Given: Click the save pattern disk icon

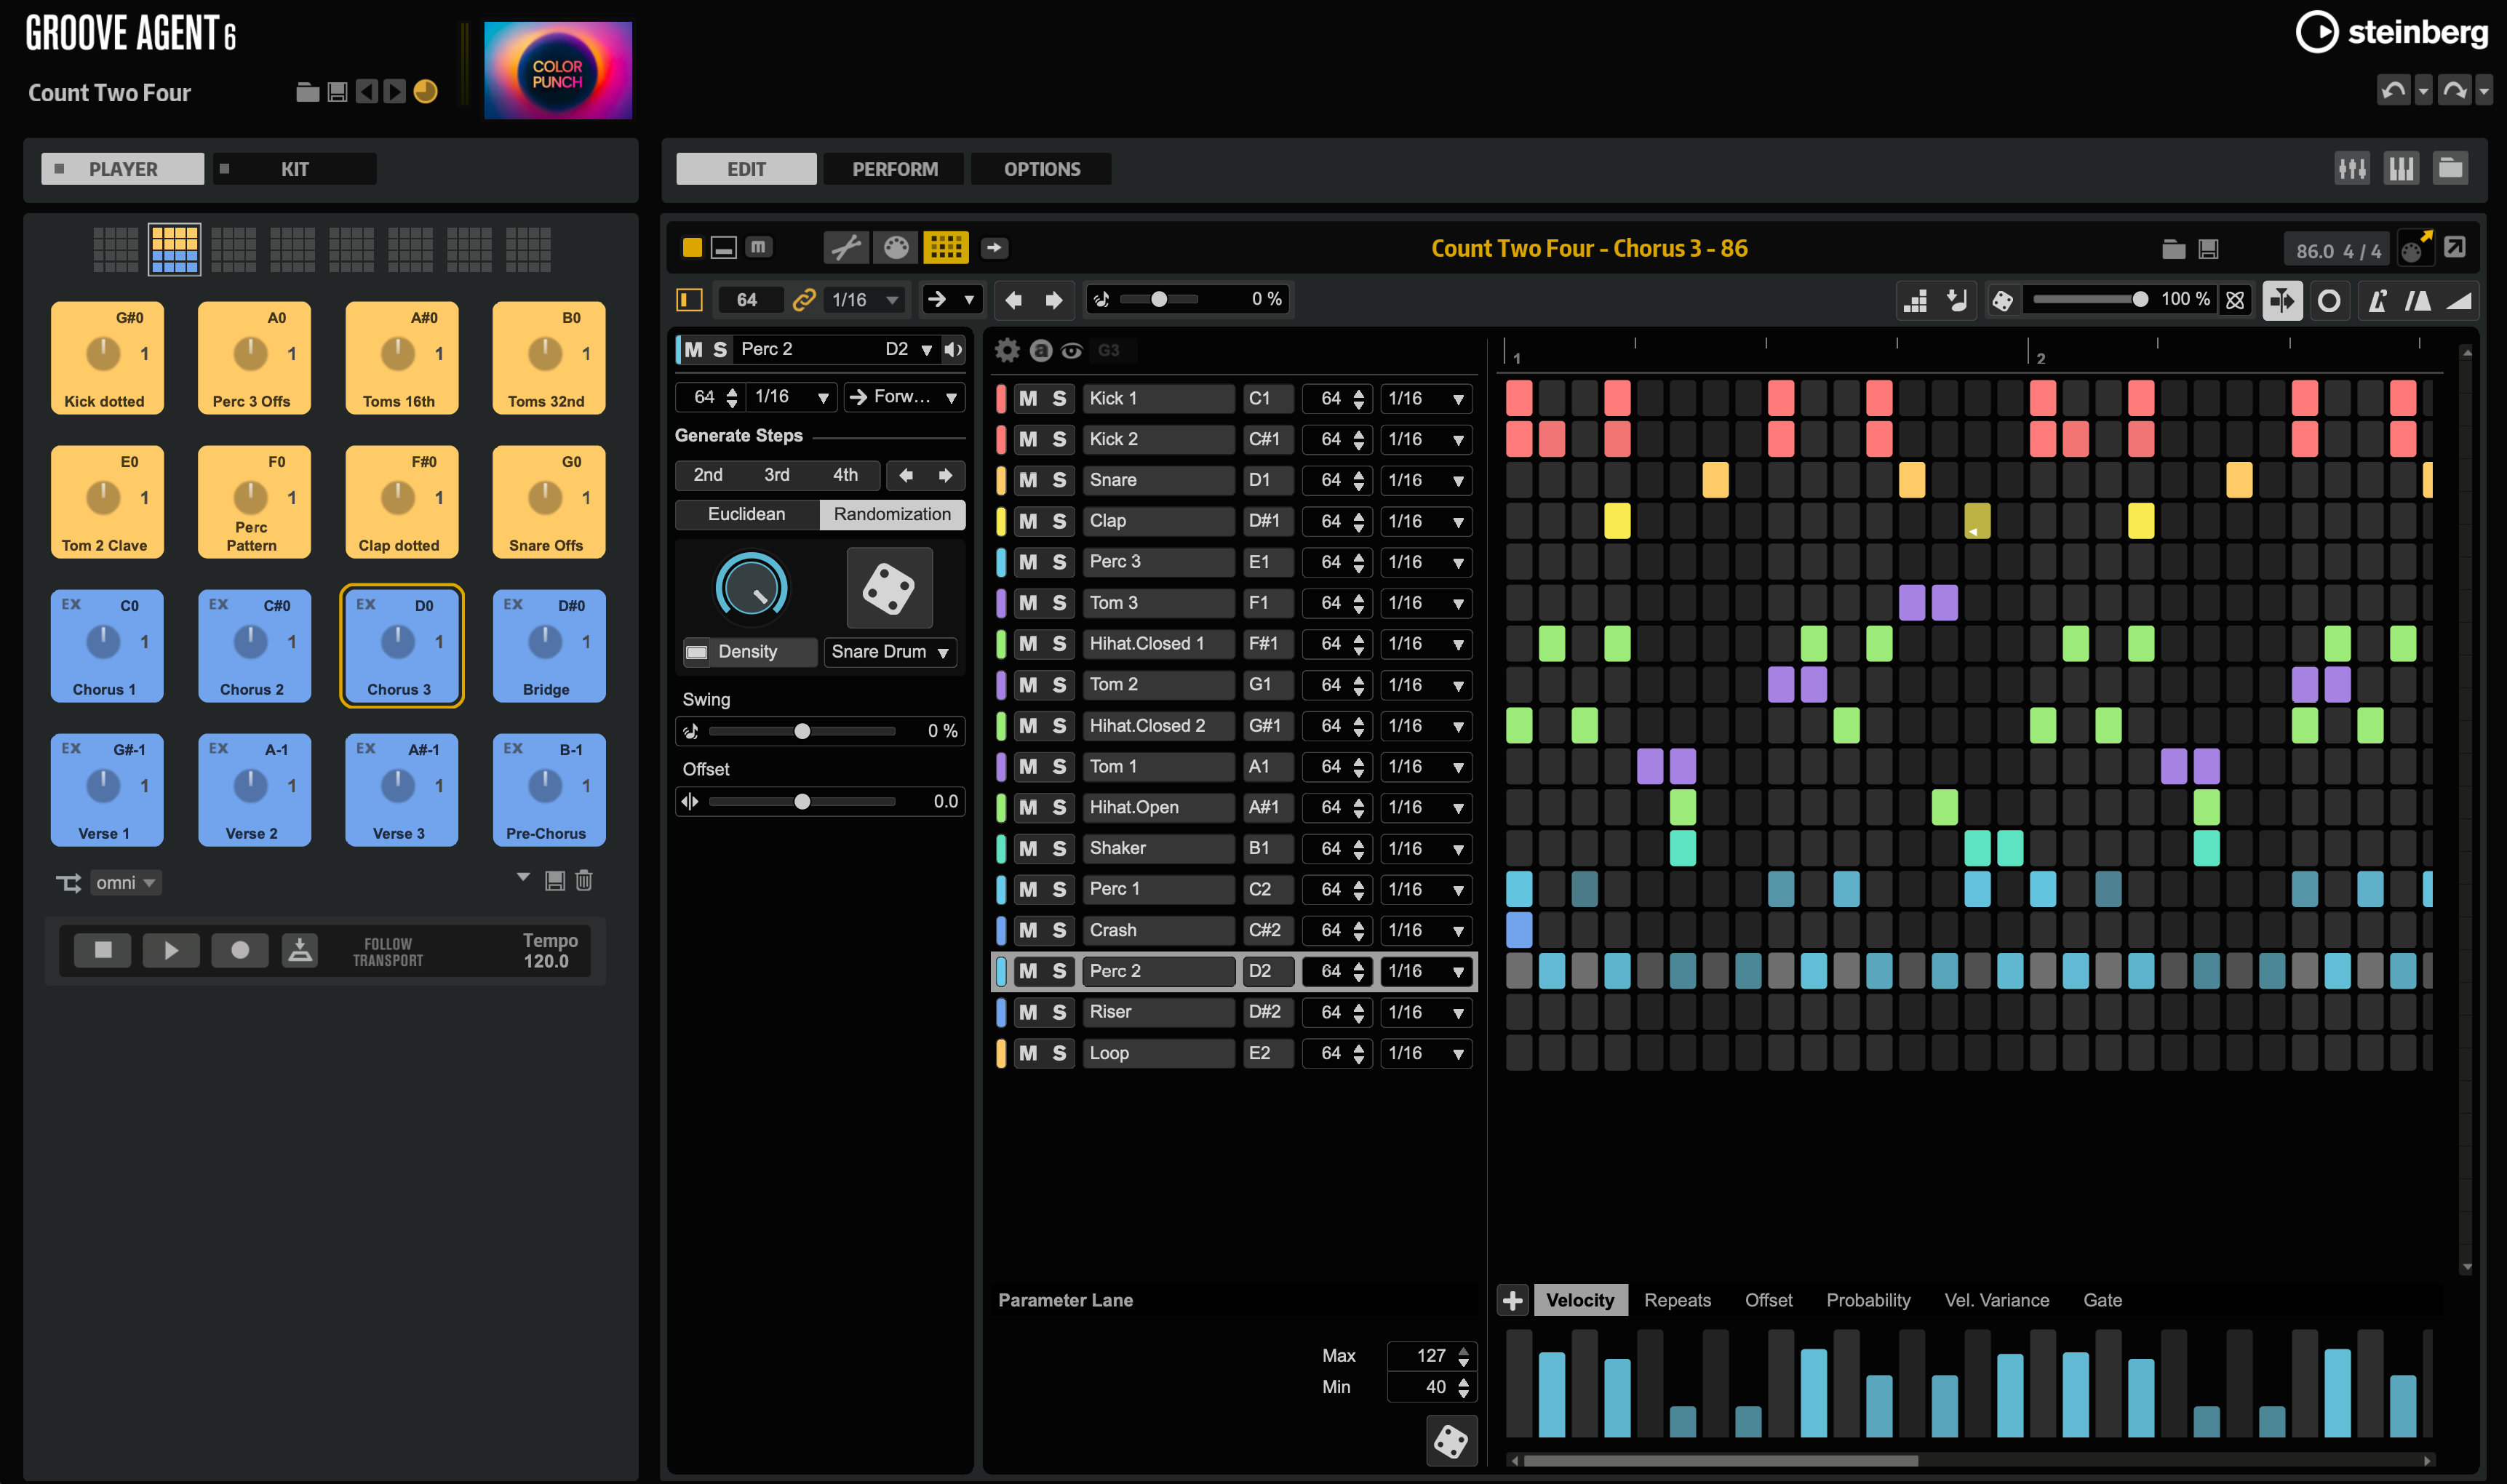Looking at the screenshot, I should 2208,249.
